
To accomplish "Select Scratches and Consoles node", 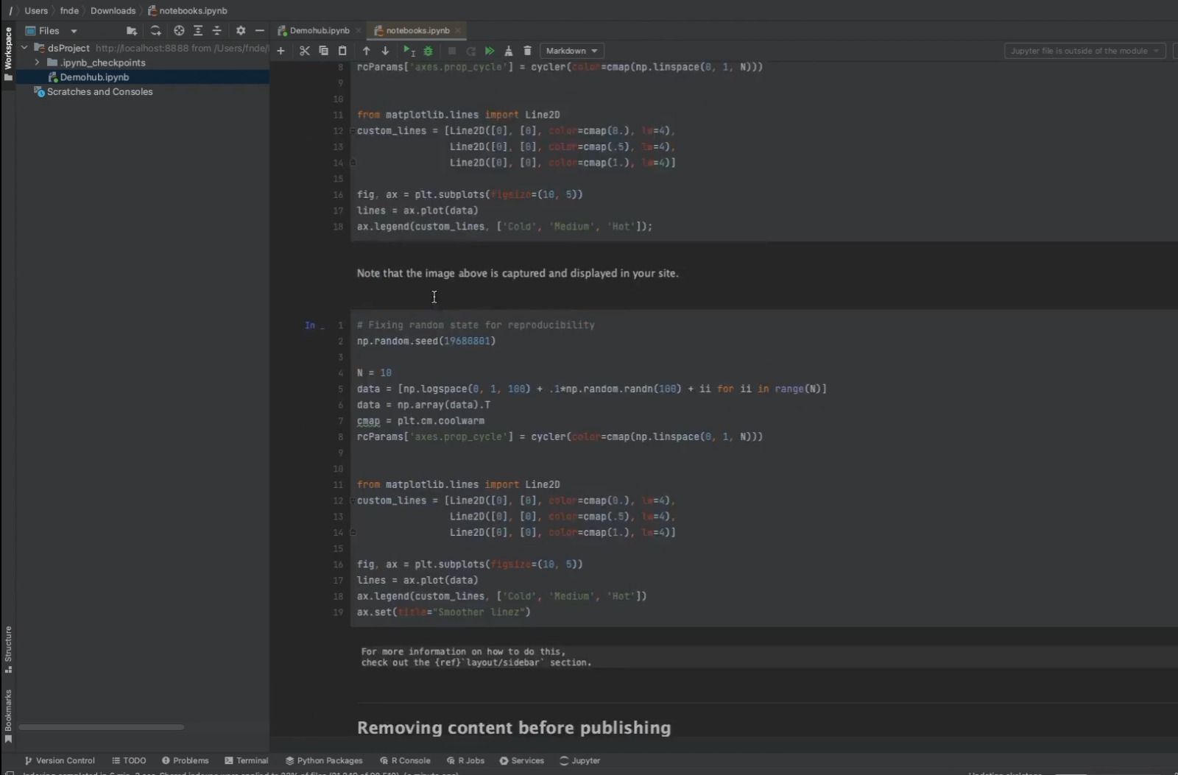I will click(x=142, y=92).
